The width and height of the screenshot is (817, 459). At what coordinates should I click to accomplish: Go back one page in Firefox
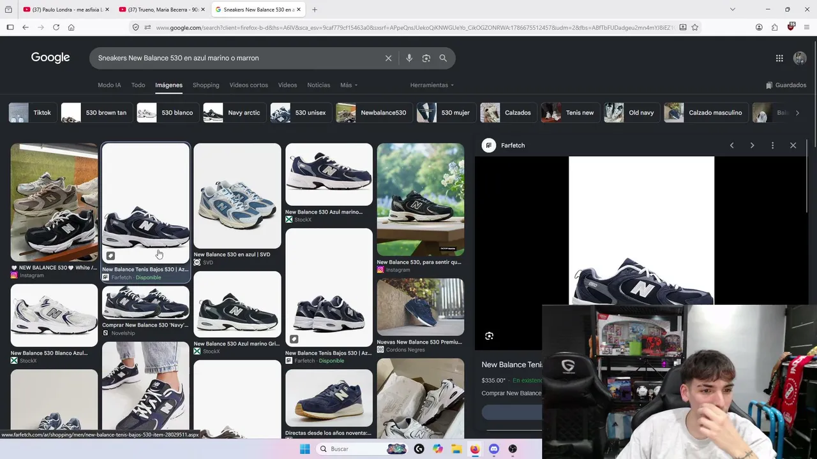coord(26,27)
